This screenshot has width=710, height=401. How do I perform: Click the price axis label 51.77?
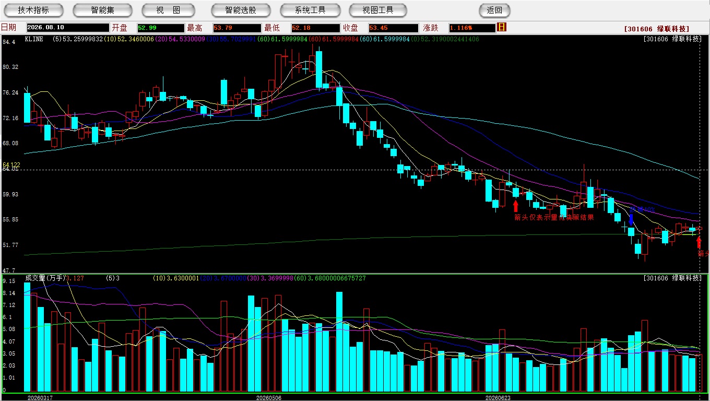[x=10, y=245]
